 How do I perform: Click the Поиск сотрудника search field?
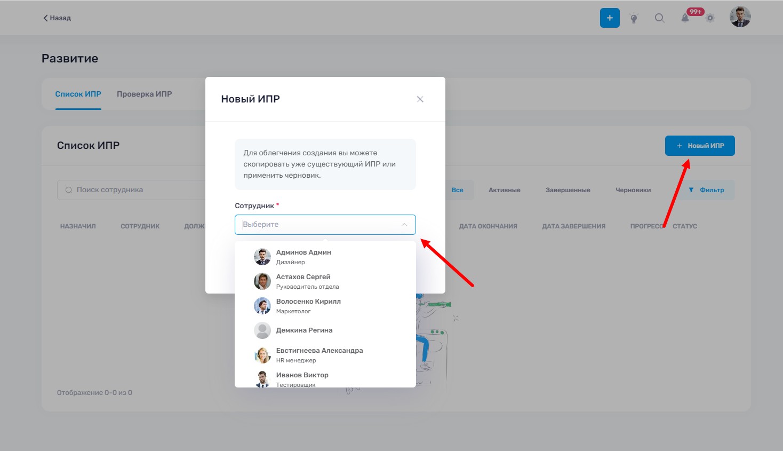(133, 190)
